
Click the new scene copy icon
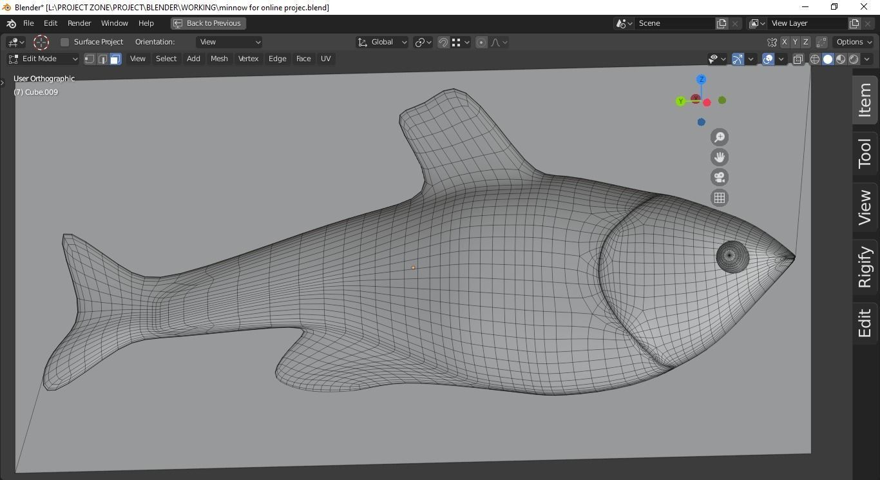coord(722,23)
